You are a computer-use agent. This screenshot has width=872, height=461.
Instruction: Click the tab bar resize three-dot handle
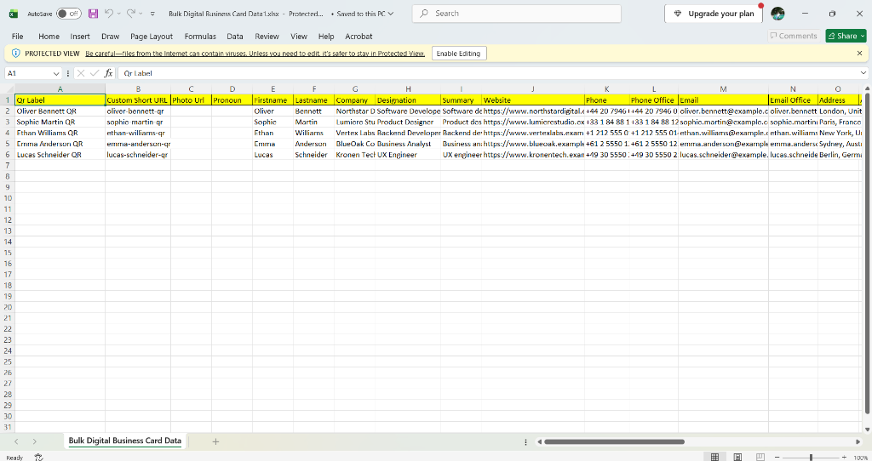tap(525, 442)
